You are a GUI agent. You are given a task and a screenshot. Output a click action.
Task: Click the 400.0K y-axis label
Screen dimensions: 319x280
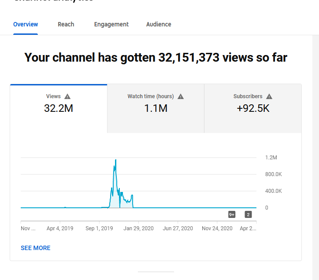[274, 191]
